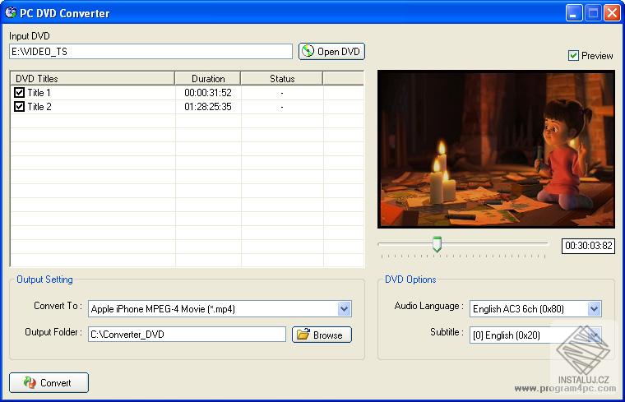Select the Title 1 row label
The width and height of the screenshot is (625, 402).
pyautogui.click(x=39, y=93)
